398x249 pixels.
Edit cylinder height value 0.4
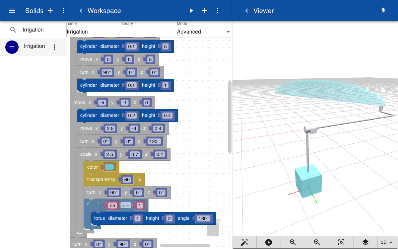[x=167, y=116]
